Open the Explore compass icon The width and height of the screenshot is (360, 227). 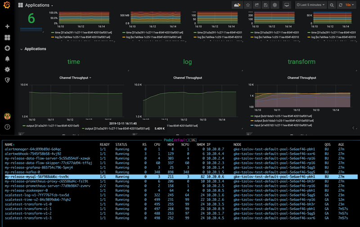point(7,48)
